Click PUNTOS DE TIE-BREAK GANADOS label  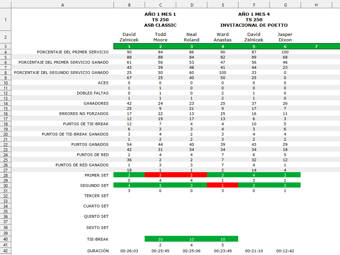click(x=75, y=134)
